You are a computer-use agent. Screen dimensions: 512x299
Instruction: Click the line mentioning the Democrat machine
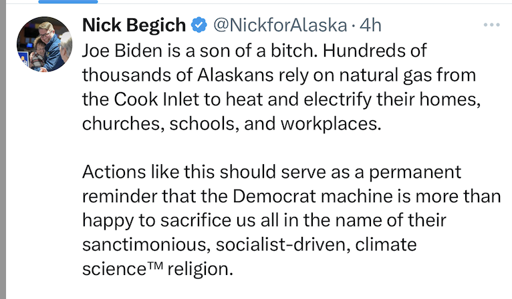pyautogui.click(x=291, y=196)
